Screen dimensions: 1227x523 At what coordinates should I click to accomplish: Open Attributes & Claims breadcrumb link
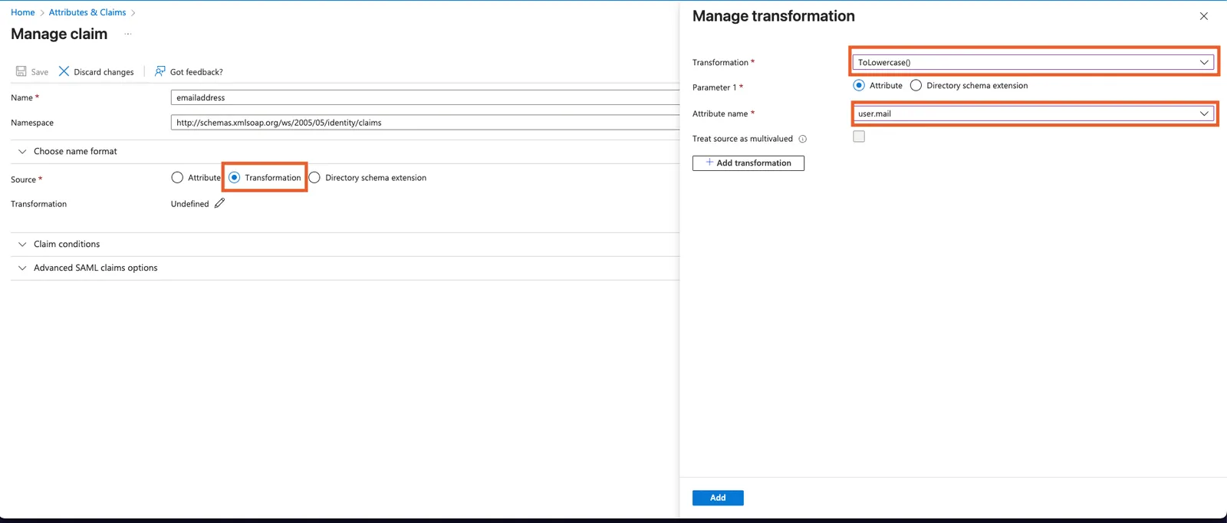pos(87,12)
